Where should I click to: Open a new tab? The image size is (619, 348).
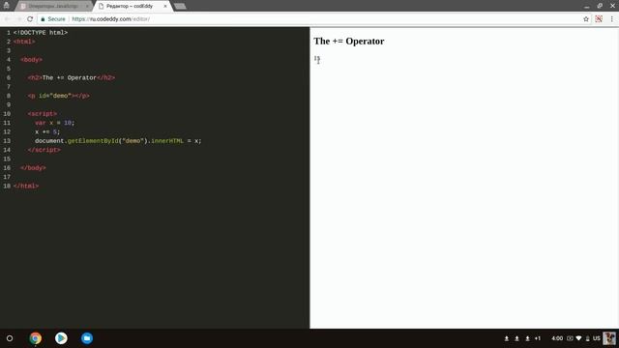[x=180, y=6]
